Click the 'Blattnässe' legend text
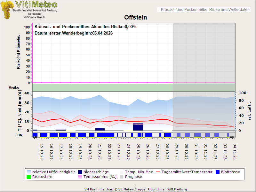 pos(230,172)
